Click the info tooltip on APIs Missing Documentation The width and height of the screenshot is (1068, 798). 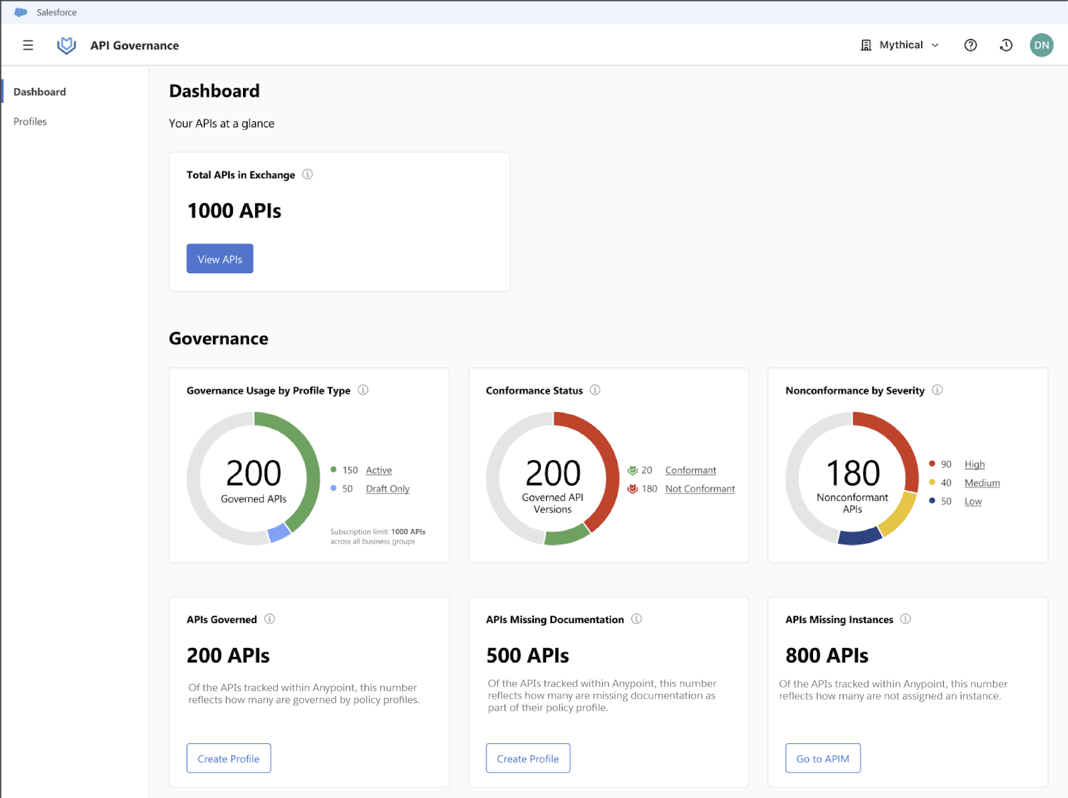(x=636, y=619)
